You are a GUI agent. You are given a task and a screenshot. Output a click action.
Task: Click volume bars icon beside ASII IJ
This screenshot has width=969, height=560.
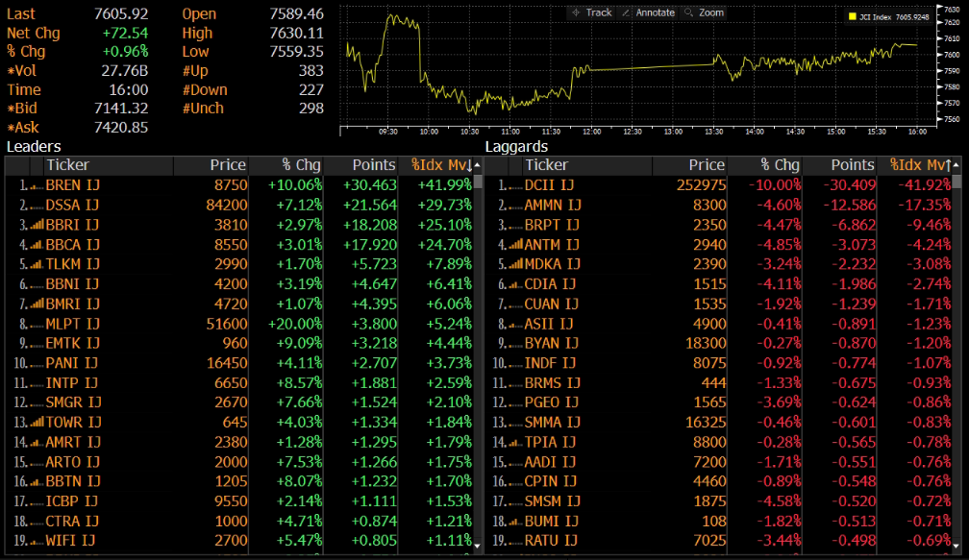[x=515, y=324]
